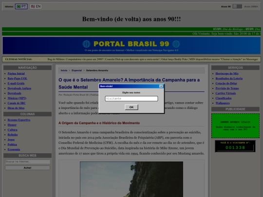Screen dimensions: 263x197
Task: Open Wallpapers service
Action: pos(223,103)
